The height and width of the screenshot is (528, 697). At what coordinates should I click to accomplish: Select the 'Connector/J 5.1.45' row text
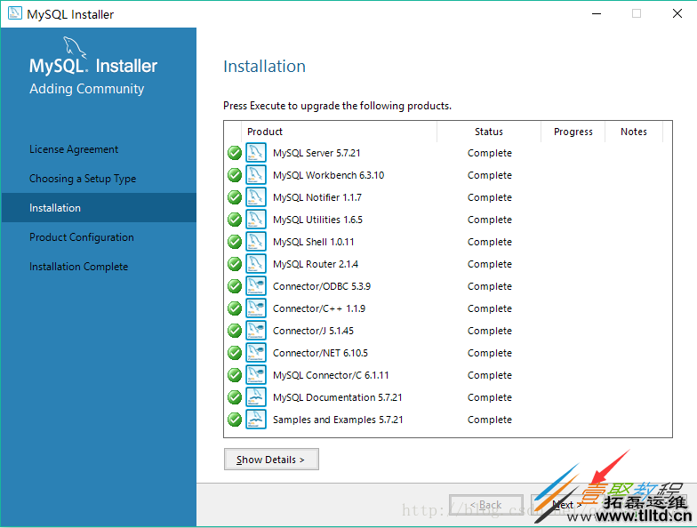[313, 331]
